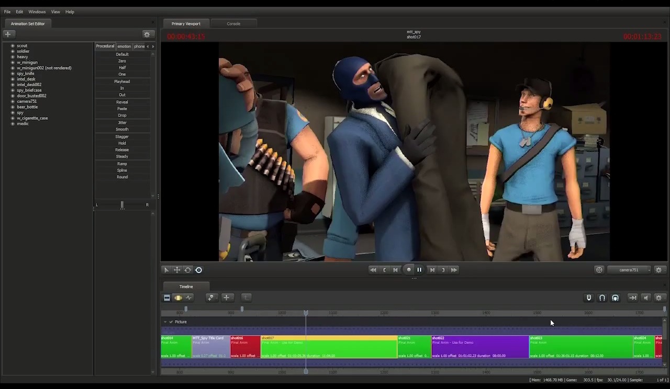Expand the spy_briefcase tree item
This screenshot has height=389, width=670.
coord(12,90)
